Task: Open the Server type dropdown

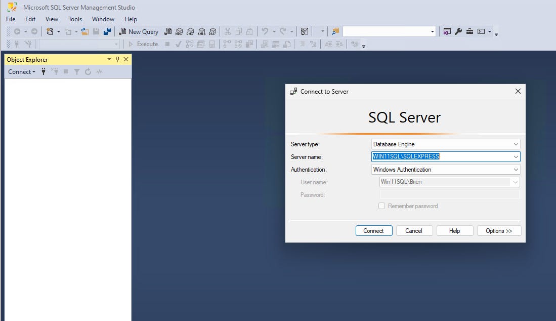Action: pos(517,144)
